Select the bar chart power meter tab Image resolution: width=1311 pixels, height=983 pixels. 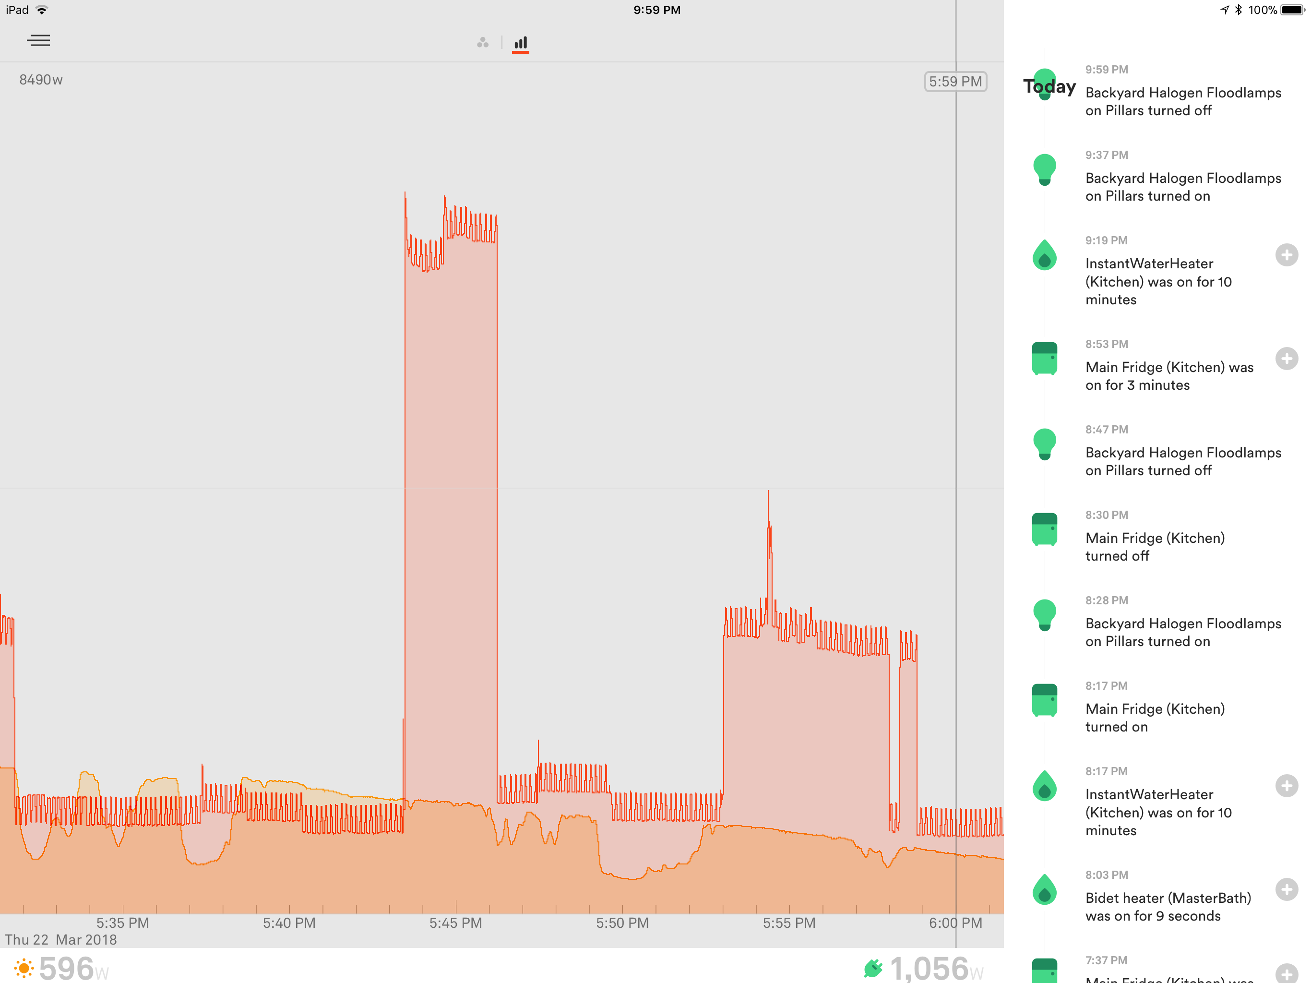(x=520, y=43)
